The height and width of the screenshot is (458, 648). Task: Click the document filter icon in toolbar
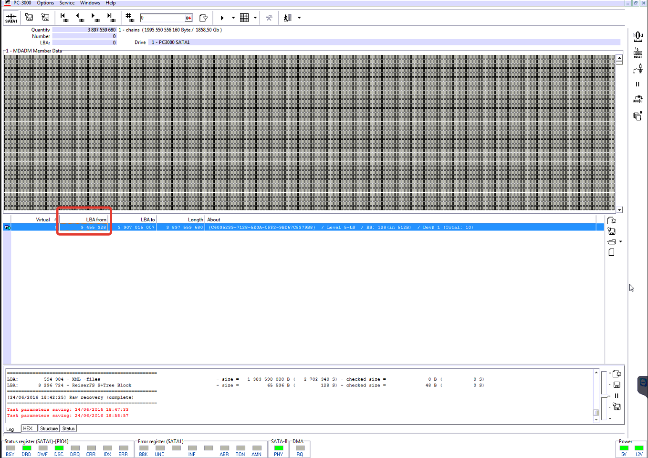pyautogui.click(x=204, y=18)
